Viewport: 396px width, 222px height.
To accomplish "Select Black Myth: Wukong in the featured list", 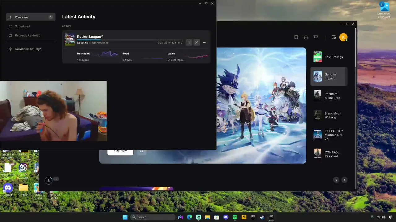I will pyautogui.click(x=329, y=115).
